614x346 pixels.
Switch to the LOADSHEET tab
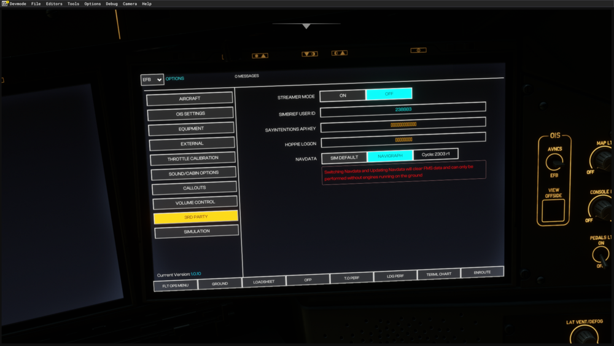pyautogui.click(x=264, y=281)
